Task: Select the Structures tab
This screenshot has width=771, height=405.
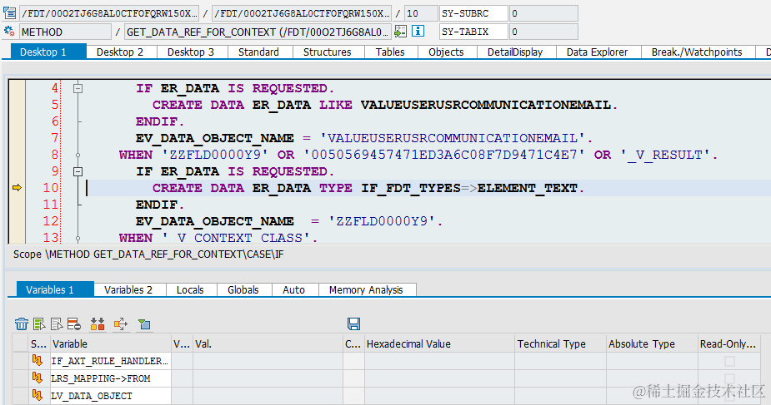Action: click(328, 52)
